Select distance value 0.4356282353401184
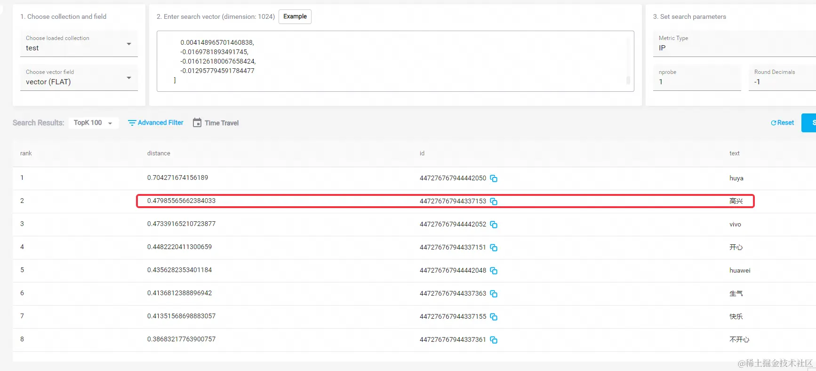 179,270
